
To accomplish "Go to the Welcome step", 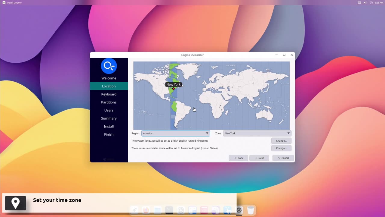I will 109,78.
